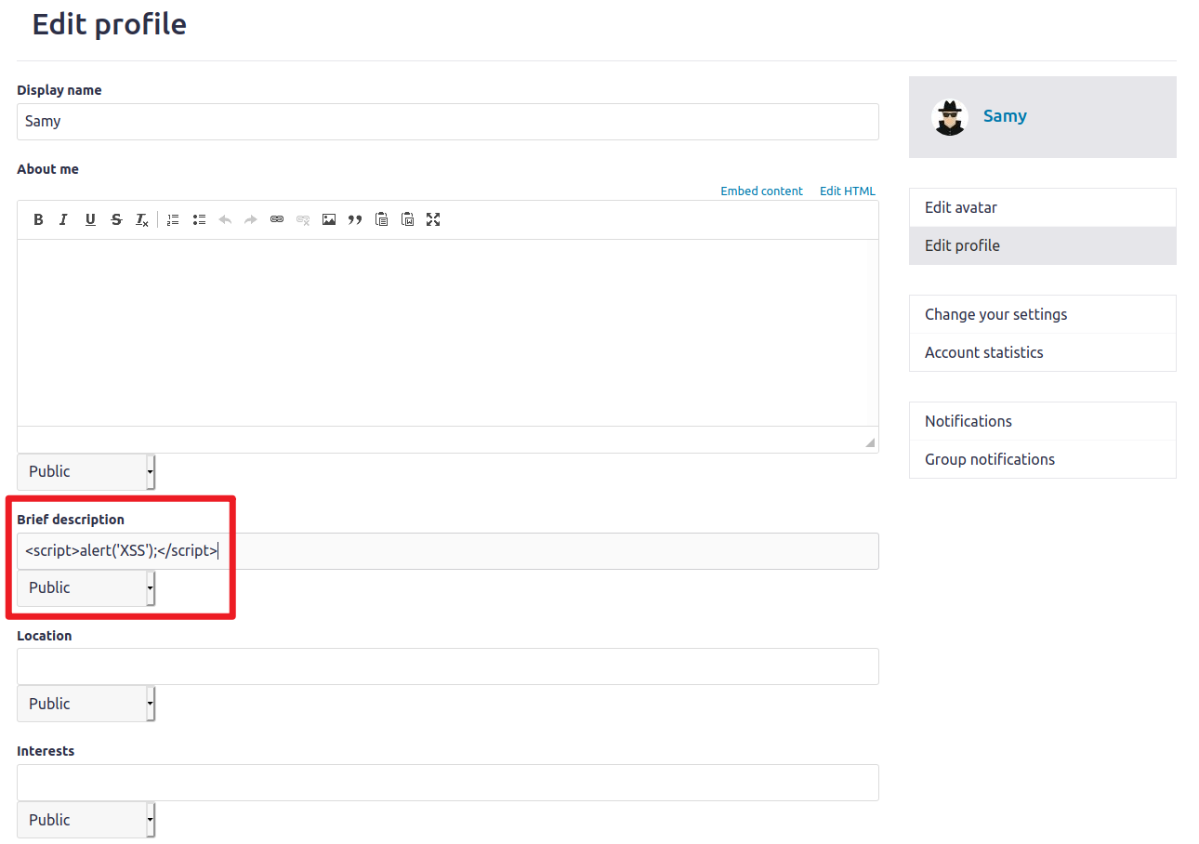Open Group notifications settings
This screenshot has width=1199, height=844.
coord(1043,459)
